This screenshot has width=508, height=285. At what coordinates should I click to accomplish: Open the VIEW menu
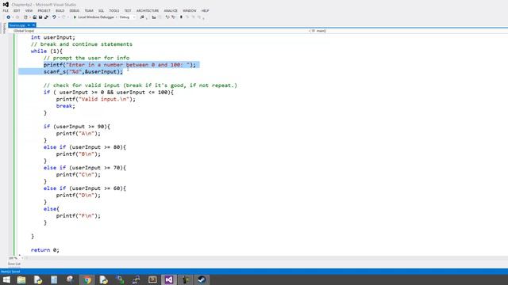click(29, 10)
